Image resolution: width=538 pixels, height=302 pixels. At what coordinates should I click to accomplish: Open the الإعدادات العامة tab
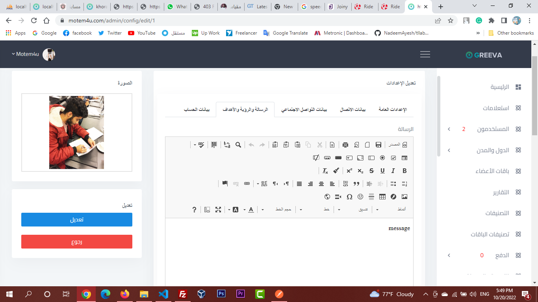pyautogui.click(x=392, y=109)
